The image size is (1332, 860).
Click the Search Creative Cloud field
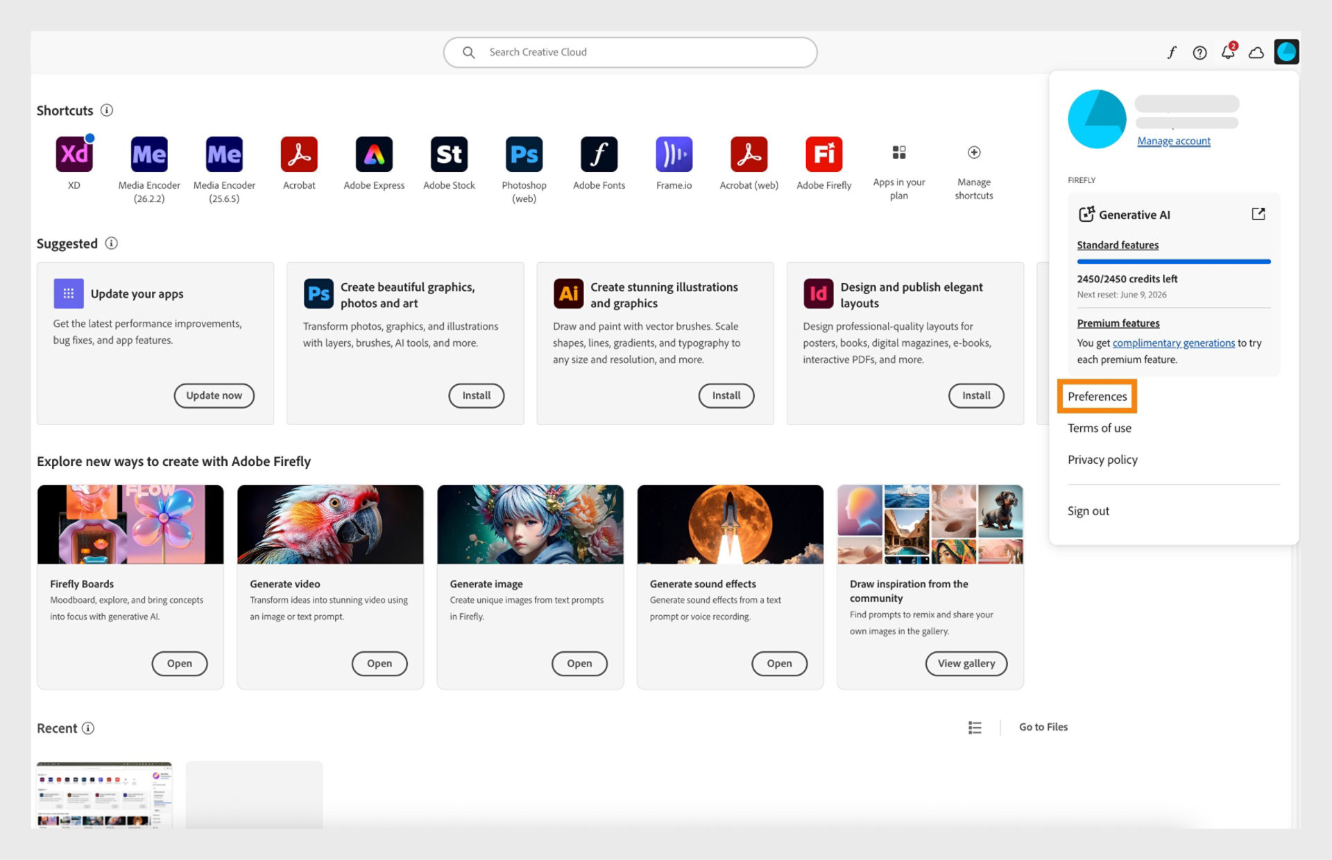click(630, 52)
